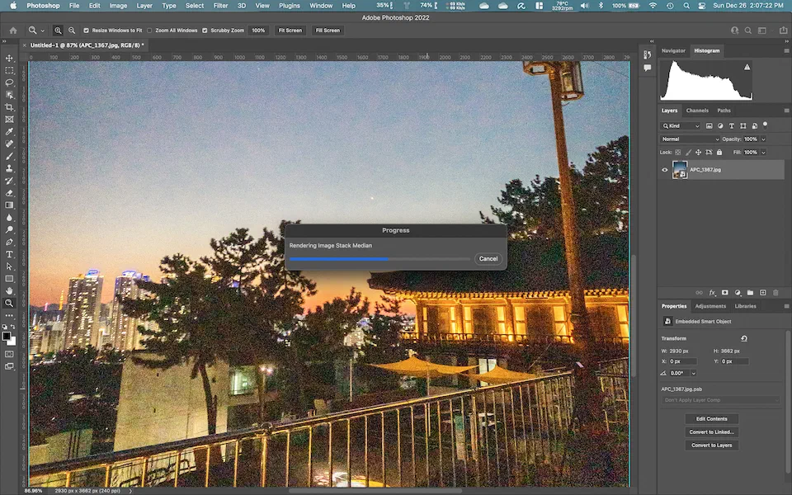Click the Convert to Layers button
This screenshot has height=495, width=792.
tap(712, 445)
